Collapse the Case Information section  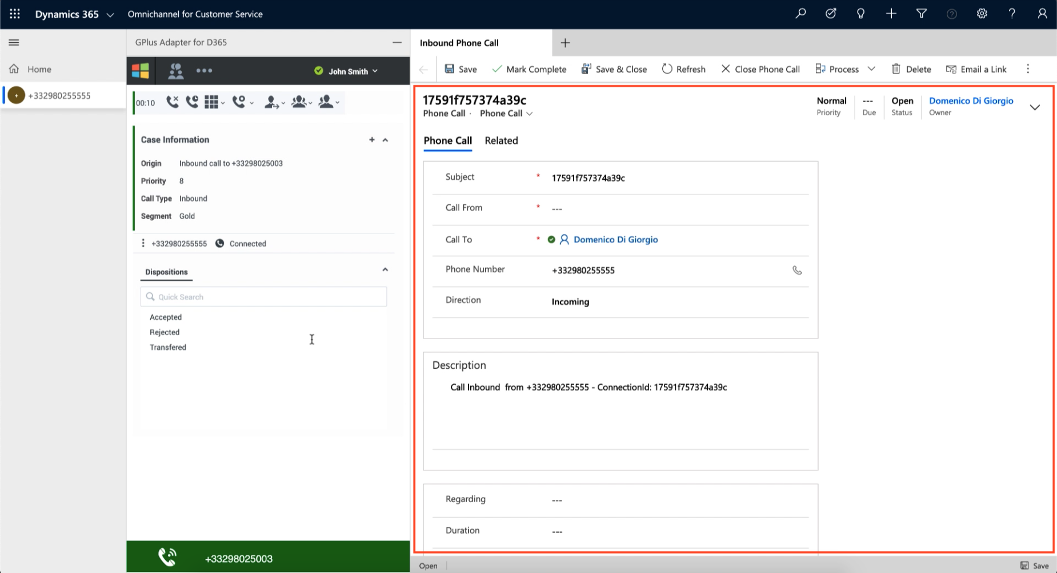click(x=386, y=140)
